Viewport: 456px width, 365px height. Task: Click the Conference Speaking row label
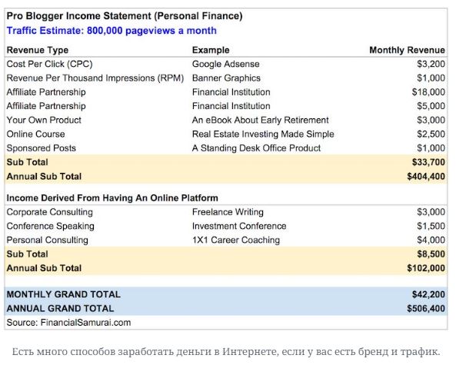[50, 226]
